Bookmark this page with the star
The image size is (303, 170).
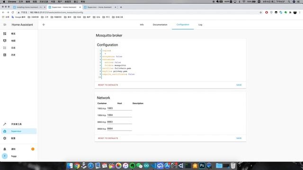tap(261, 12)
